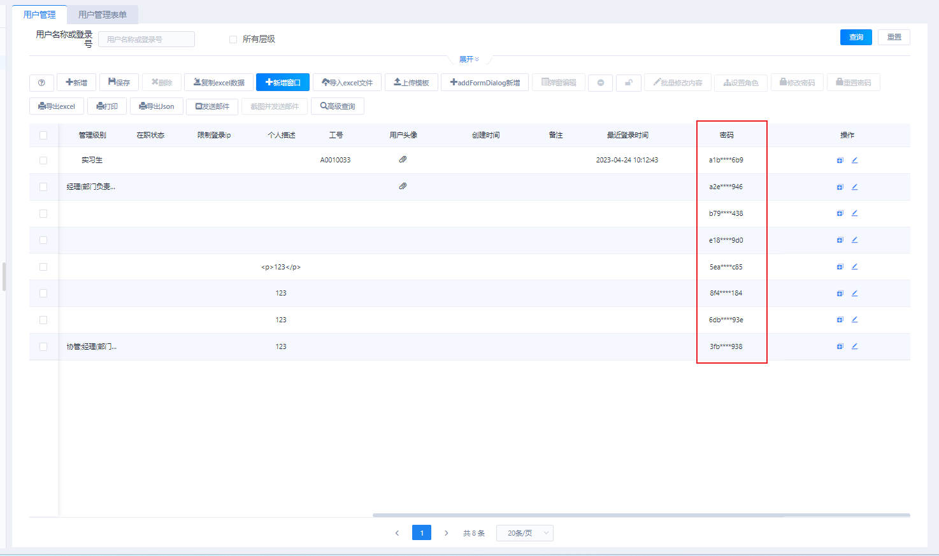The image size is (939, 556).
Task: Click 截图并发送邮件 button
Action: tap(275, 106)
